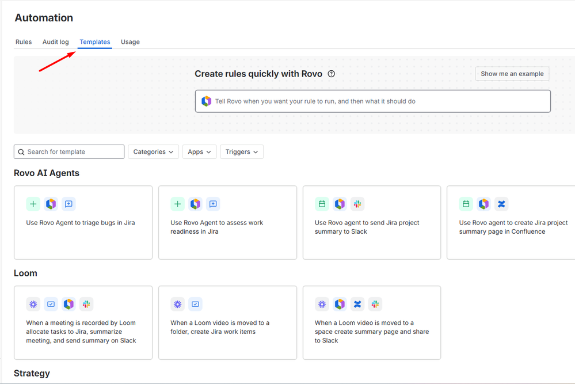Click Slack icon on meeting recorded card
Image resolution: width=575 pixels, height=384 pixels.
(x=86, y=304)
